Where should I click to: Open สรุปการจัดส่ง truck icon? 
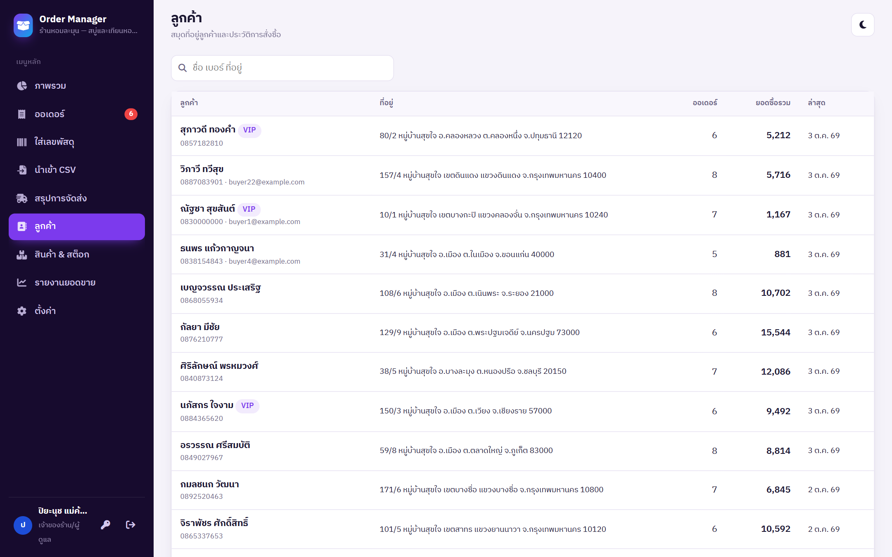[x=22, y=198]
